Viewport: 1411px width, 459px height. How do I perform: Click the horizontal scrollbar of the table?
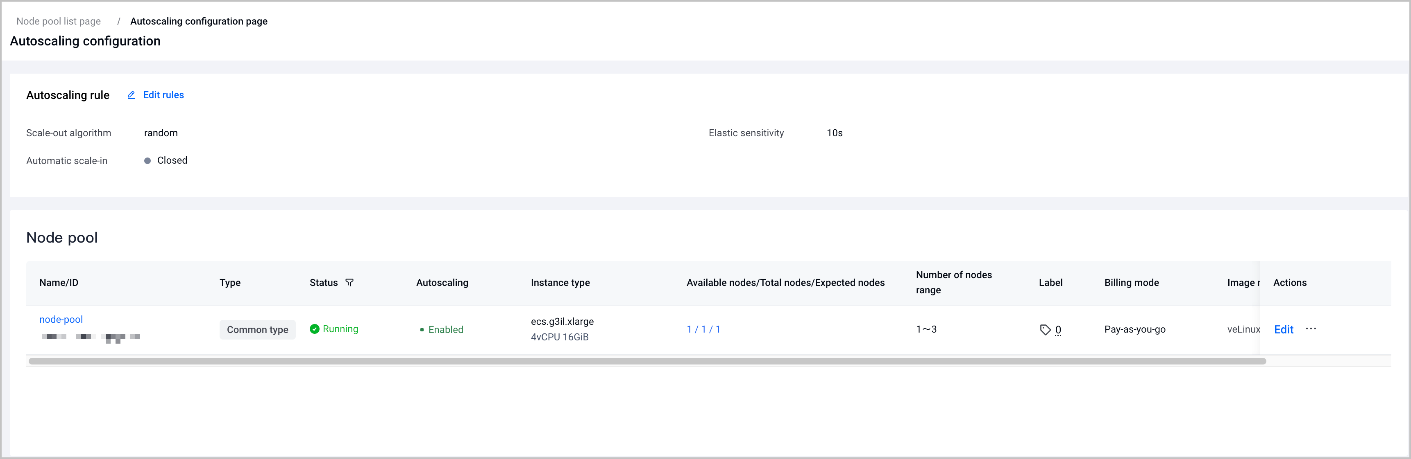pyautogui.click(x=647, y=361)
